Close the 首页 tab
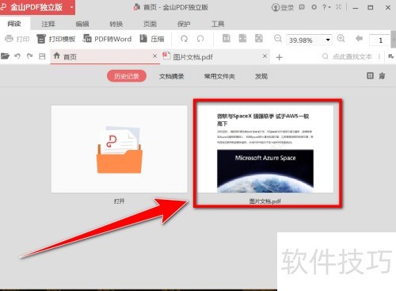The height and width of the screenshot is (291, 396). pos(154,56)
